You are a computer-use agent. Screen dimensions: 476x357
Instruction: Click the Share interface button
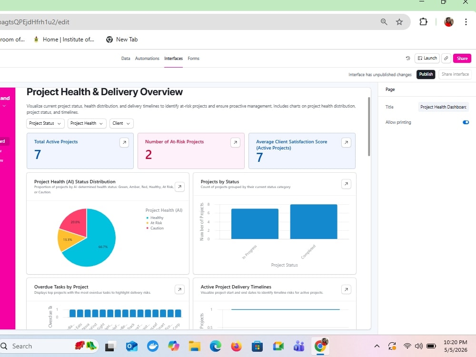tap(455, 74)
